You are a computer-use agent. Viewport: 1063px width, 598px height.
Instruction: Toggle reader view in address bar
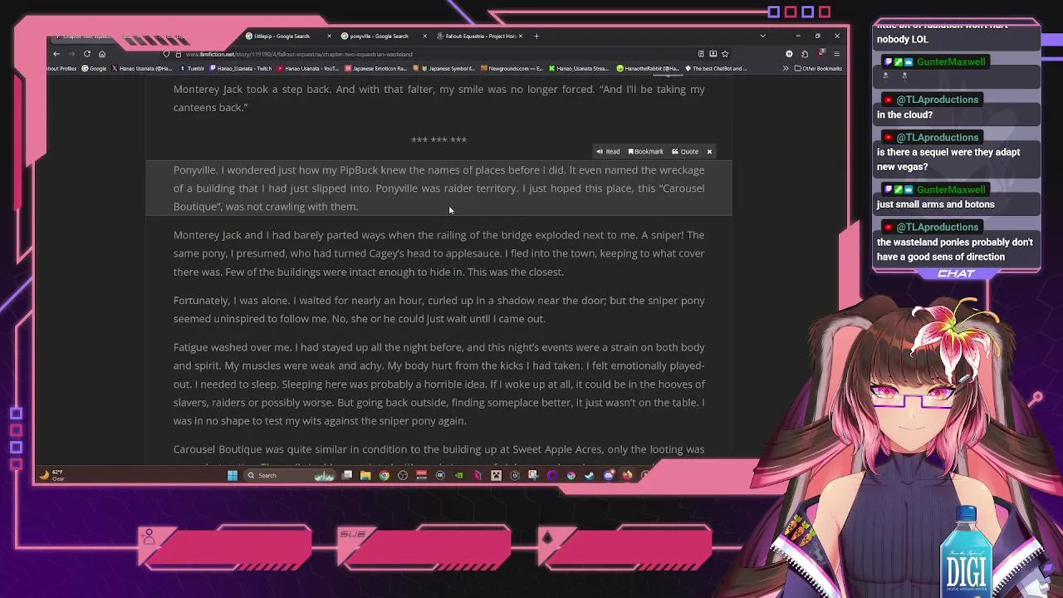coord(701,54)
